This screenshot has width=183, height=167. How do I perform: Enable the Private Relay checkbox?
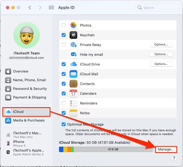tap(64, 45)
